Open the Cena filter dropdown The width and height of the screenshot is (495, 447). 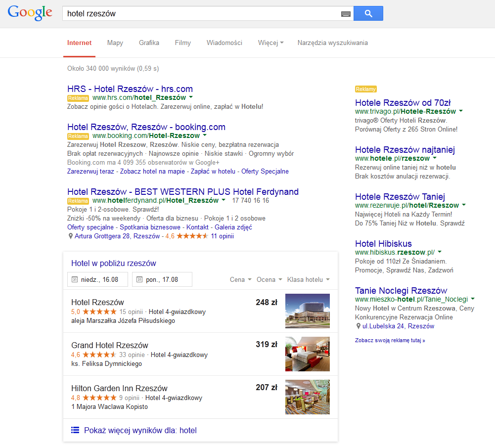pos(240,279)
